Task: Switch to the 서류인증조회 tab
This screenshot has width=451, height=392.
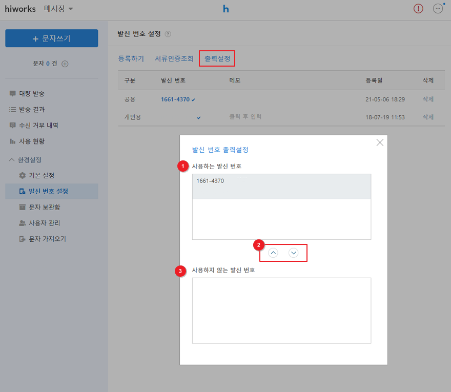Action: pyautogui.click(x=174, y=59)
